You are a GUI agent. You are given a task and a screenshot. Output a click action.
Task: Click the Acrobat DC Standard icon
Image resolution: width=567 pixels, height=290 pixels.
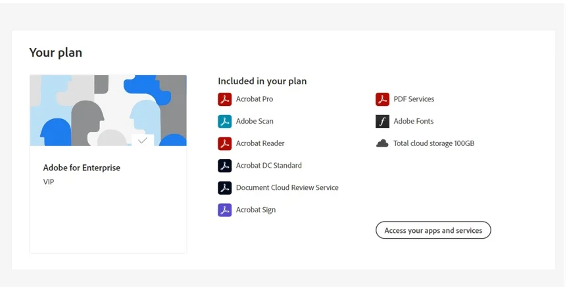coord(224,166)
